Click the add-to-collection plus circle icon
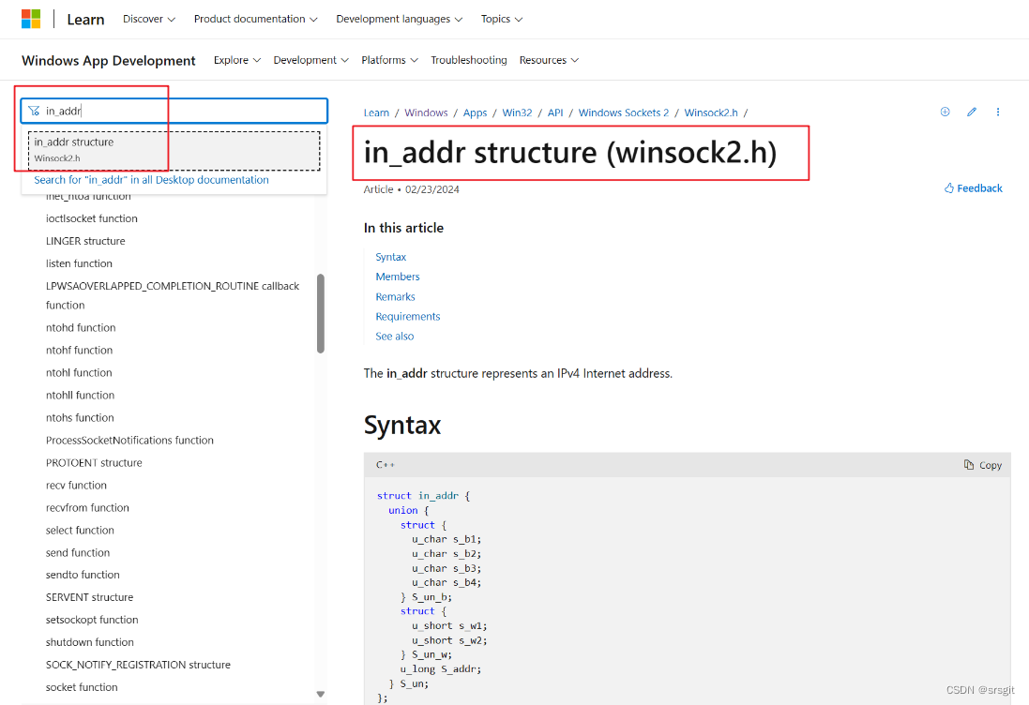 pyautogui.click(x=945, y=112)
